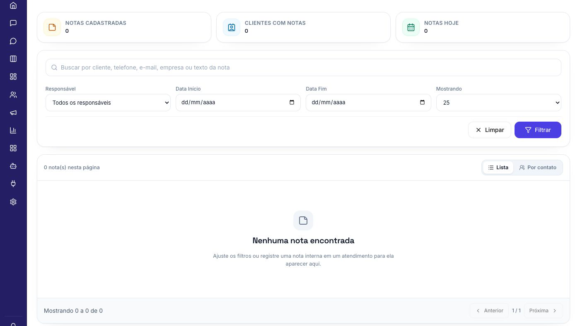Switch to the Lista view
This screenshot has height=326, width=580.
point(498,168)
